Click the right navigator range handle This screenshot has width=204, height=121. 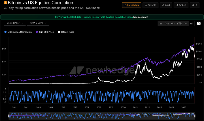click(195, 116)
